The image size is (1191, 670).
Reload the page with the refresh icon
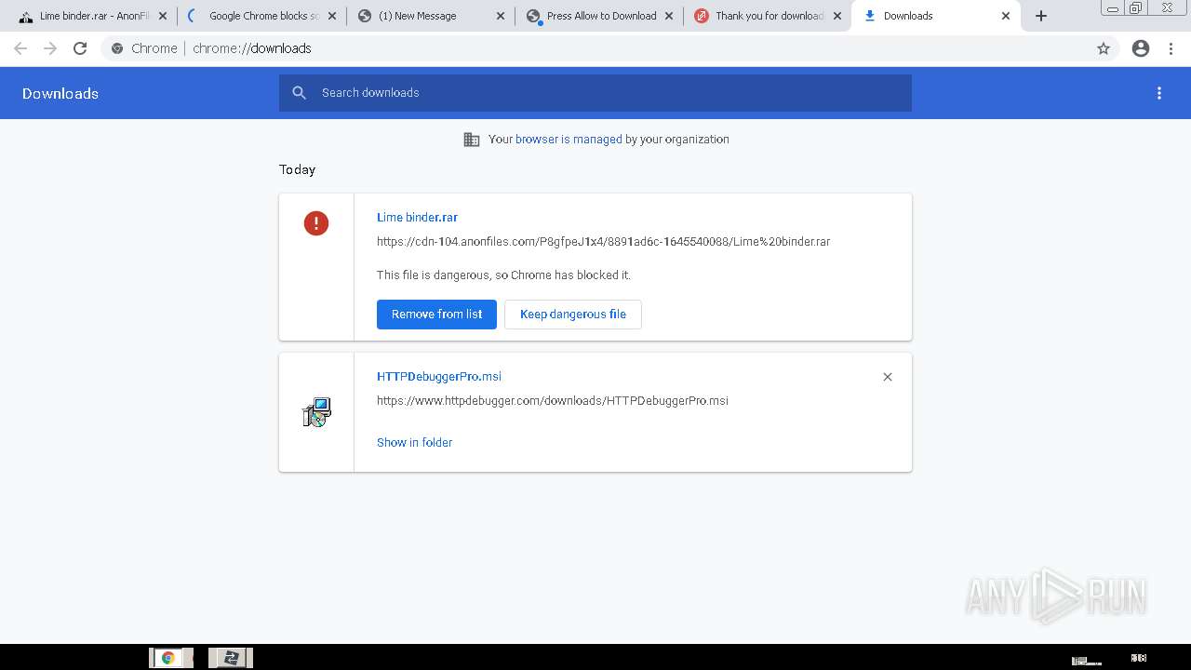click(x=80, y=48)
